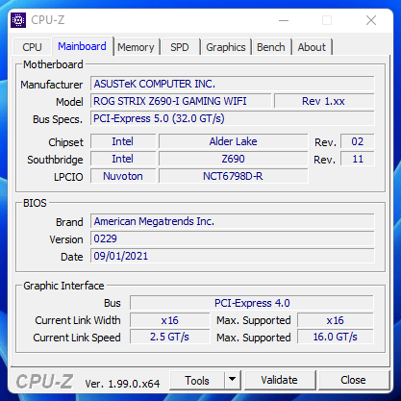Select the manufacturer field ASUSTeK COMPUTER INC.
The width and height of the screenshot is (401, 401).
[x=233, y=84]
